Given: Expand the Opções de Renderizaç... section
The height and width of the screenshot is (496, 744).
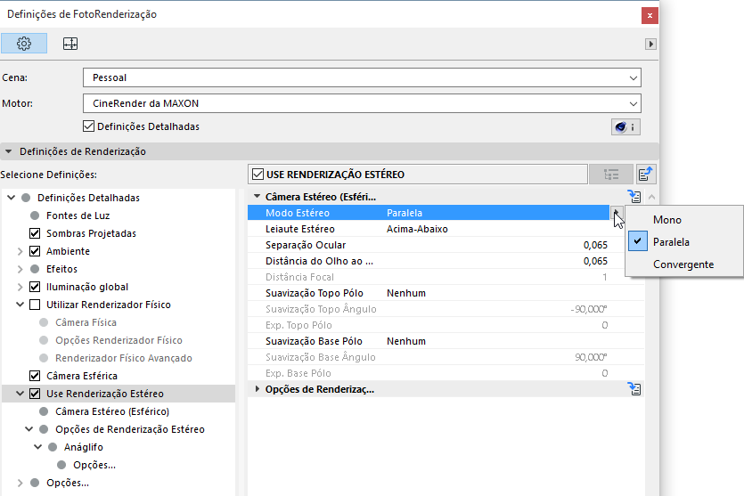Looking at the screenshot, I should pyautogui.click(x=258, y=389).
